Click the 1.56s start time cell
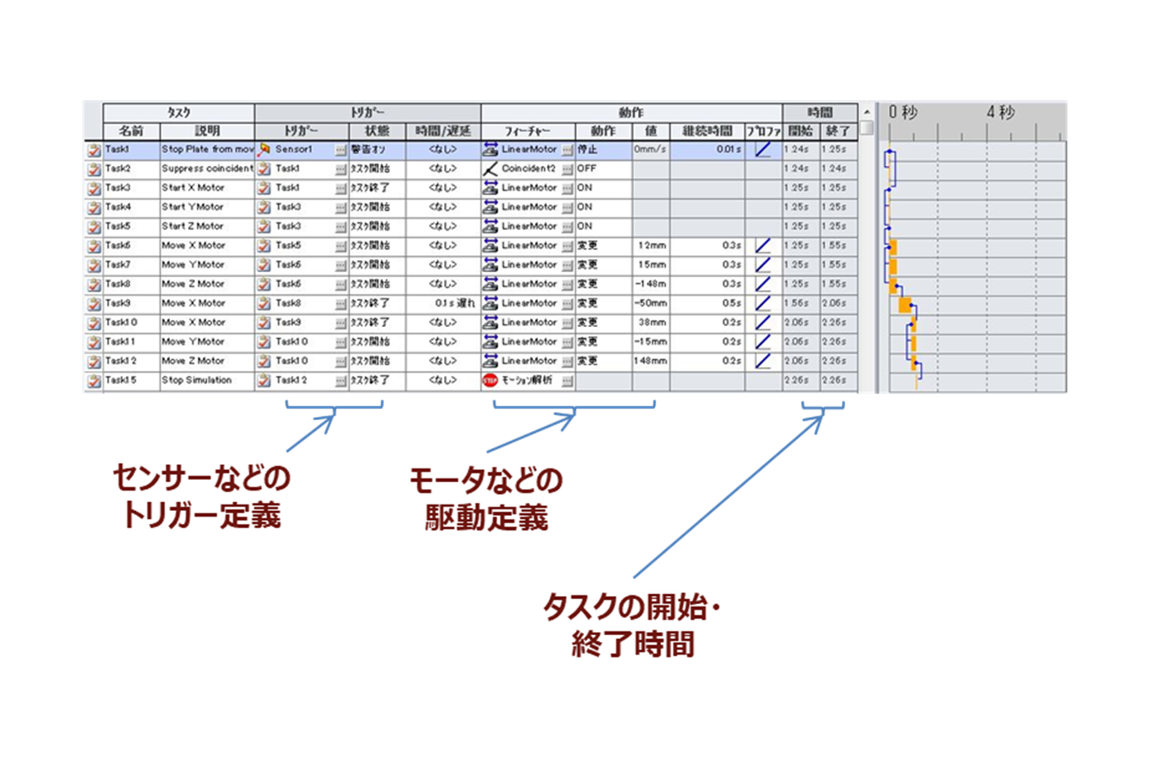 pyautogui.click(x=801, y=303)
